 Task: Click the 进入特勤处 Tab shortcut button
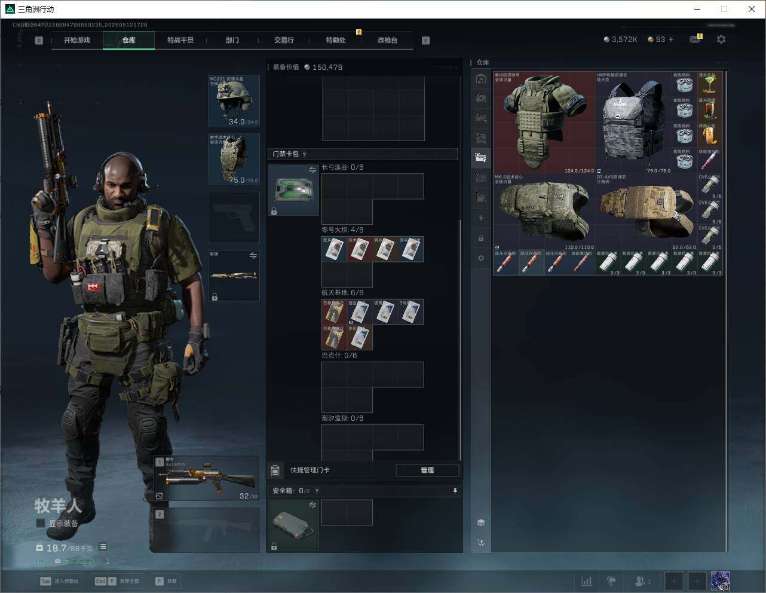59,581
